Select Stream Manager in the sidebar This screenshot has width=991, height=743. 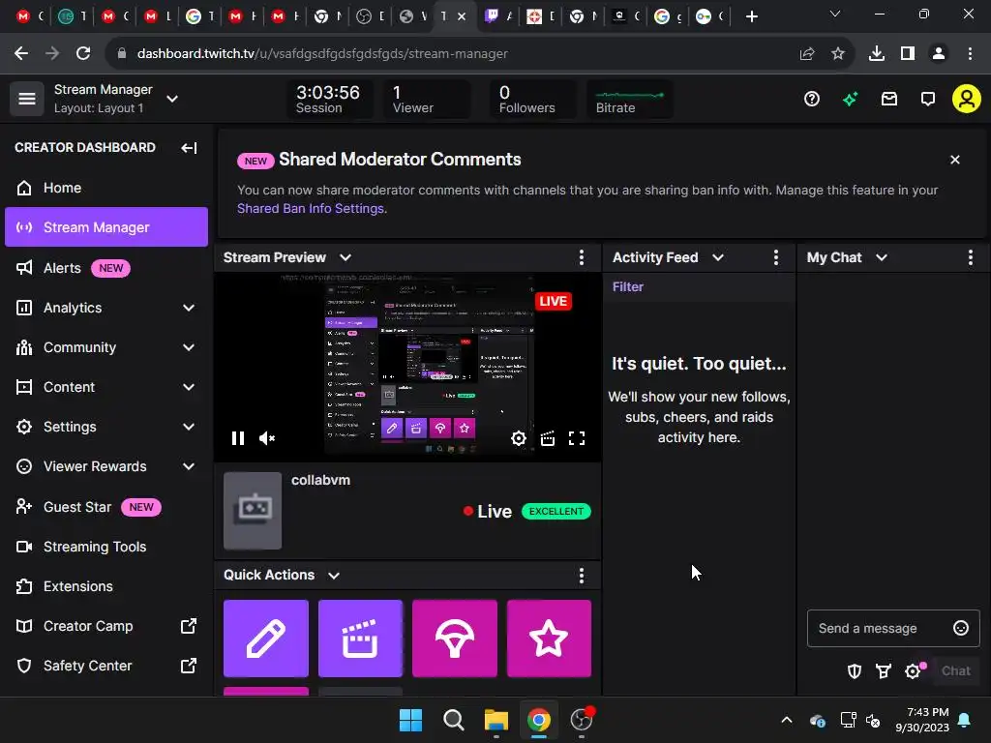[106, 226]
